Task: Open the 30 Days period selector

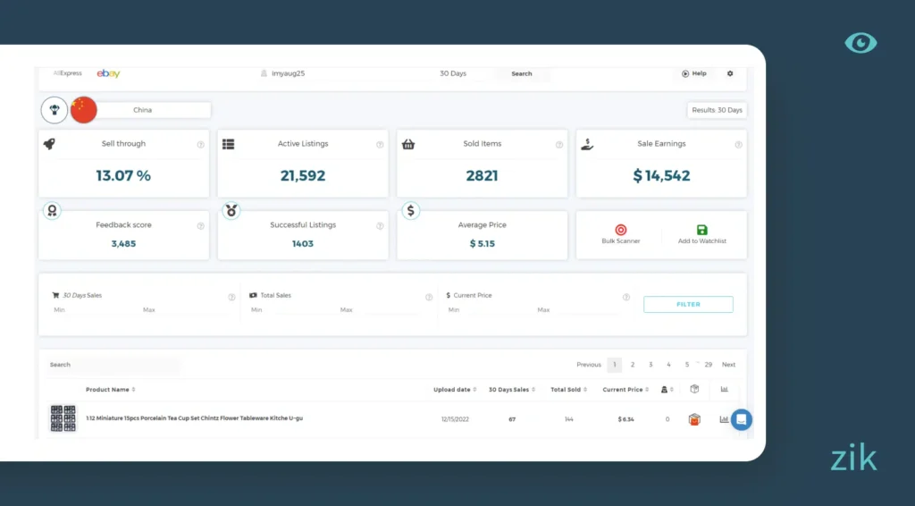Action: point(453,73)
